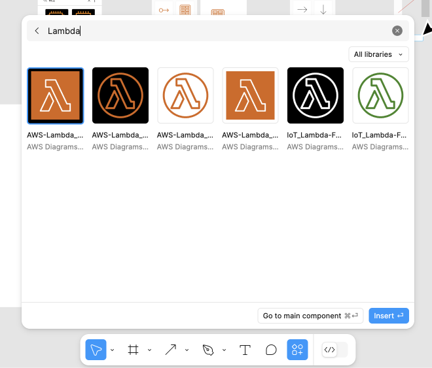Toggle Dev Mode switch
432x368 pixels.
tap(334, 350)
